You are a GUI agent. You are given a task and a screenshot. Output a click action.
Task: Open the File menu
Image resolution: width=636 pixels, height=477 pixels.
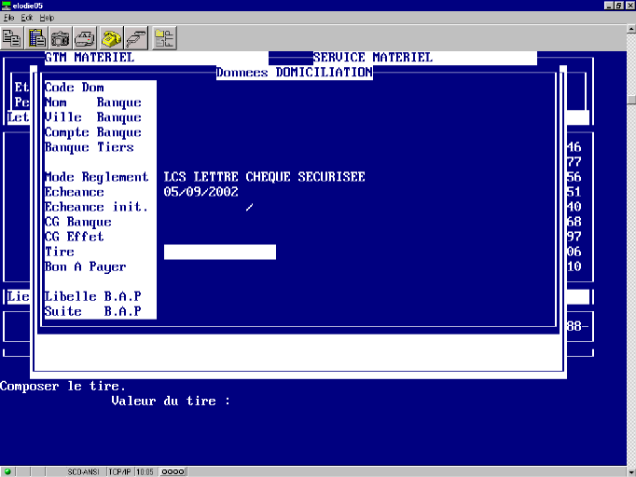(x=8, y=18)
